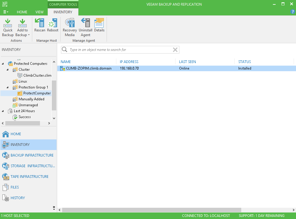The height and width of the screenshot is (219, 296).
Task: Open navigation pane overflow options chevron
Action: (x=54, y=208)
